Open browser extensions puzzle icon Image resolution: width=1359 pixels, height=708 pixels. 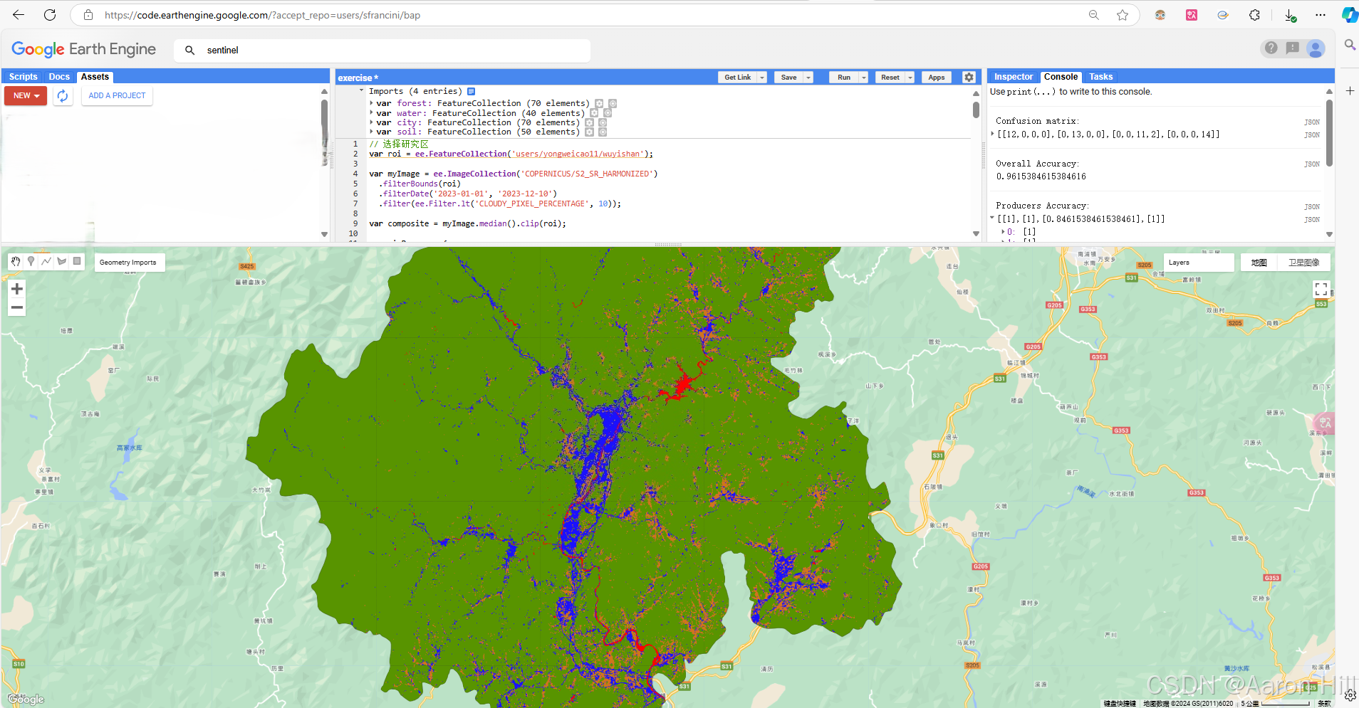pos(1254,15)
